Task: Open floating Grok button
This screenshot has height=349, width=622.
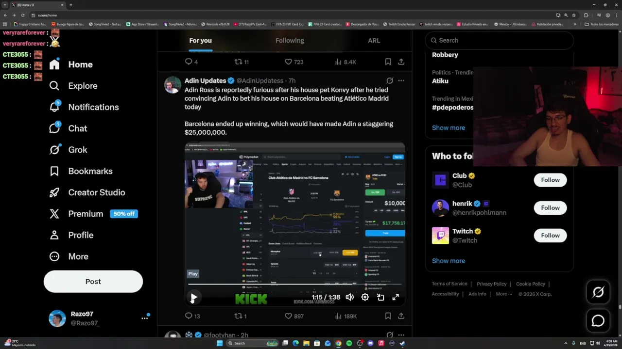Action: [598, 292]
